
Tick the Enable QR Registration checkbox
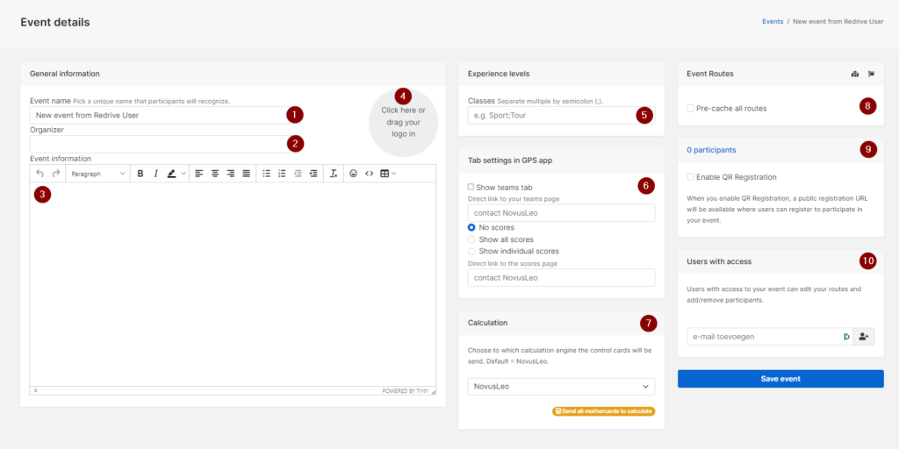(691, 177)
